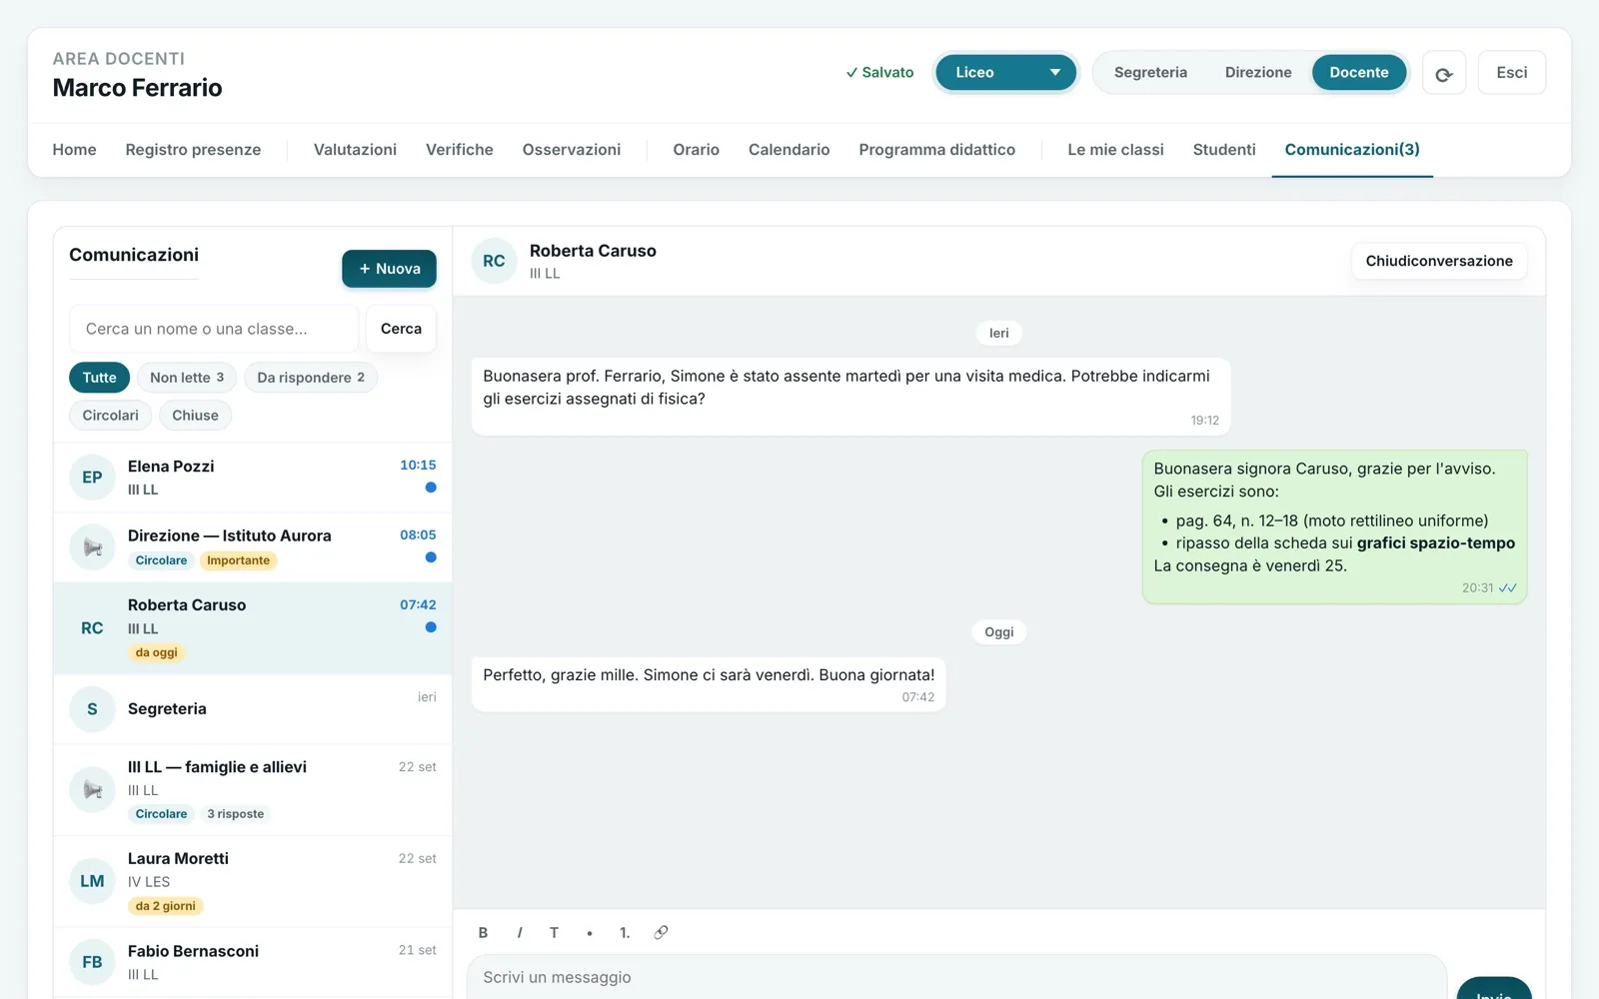Click the Esci logout button
Image resolution: width=1599 pixels, height=999 pixels.
point(1511,72)
